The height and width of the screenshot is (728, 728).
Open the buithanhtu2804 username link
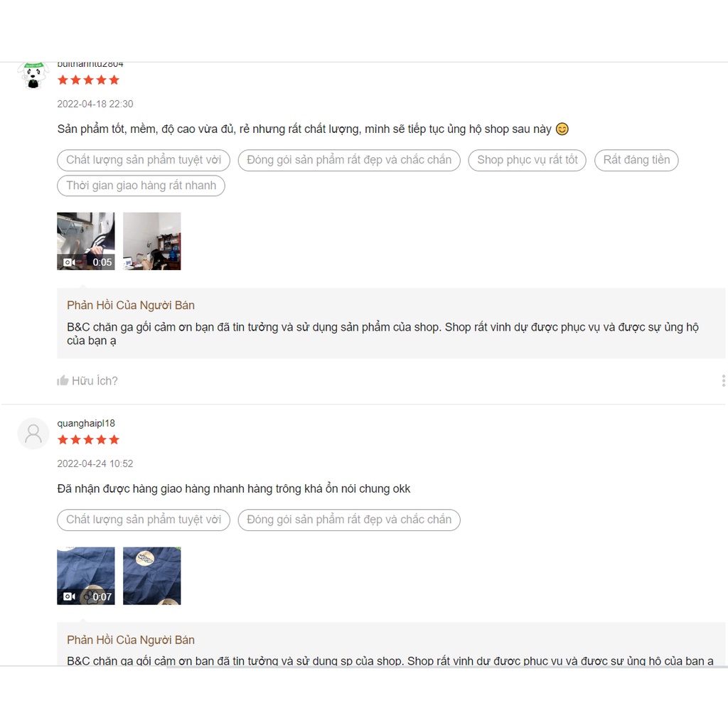[90, 65]
